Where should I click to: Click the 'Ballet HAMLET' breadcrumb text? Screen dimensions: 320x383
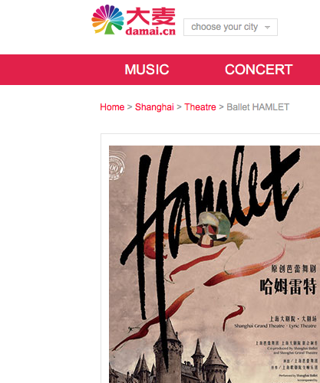258,107
